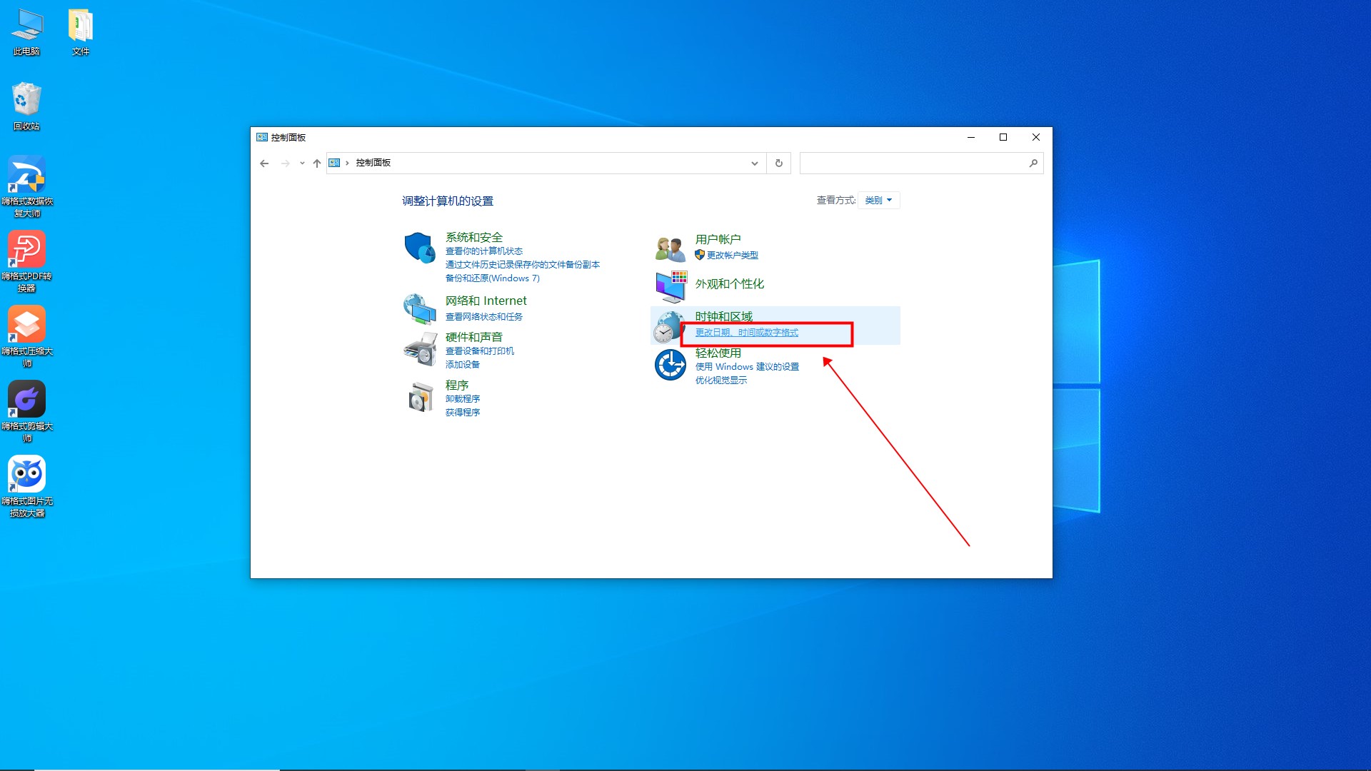Click the Network and Internet globe icon
The width and height of the screenshot is (1371, 771).
419,309
